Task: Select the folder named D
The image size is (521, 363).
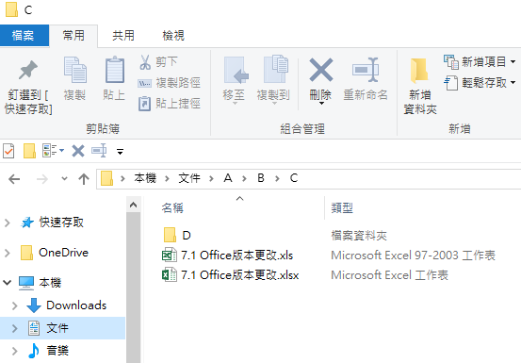Action: [x=187, y=236]
